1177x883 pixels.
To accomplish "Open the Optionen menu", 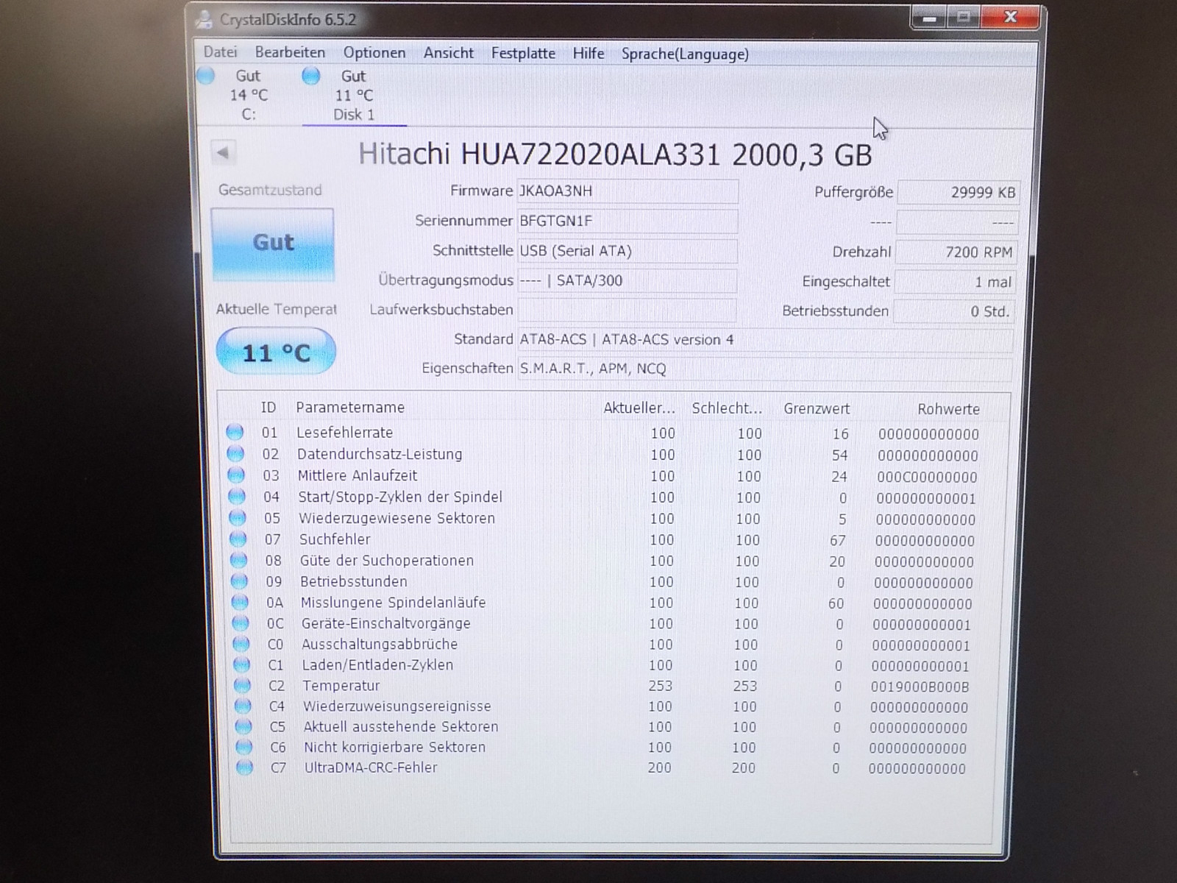I will 374,52.
